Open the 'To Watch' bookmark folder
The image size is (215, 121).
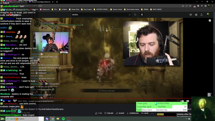pyautogui.click(x=63, y=9)
